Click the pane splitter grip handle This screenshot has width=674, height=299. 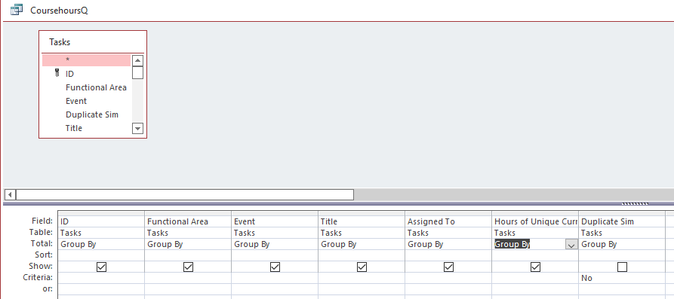coord(635,204)
